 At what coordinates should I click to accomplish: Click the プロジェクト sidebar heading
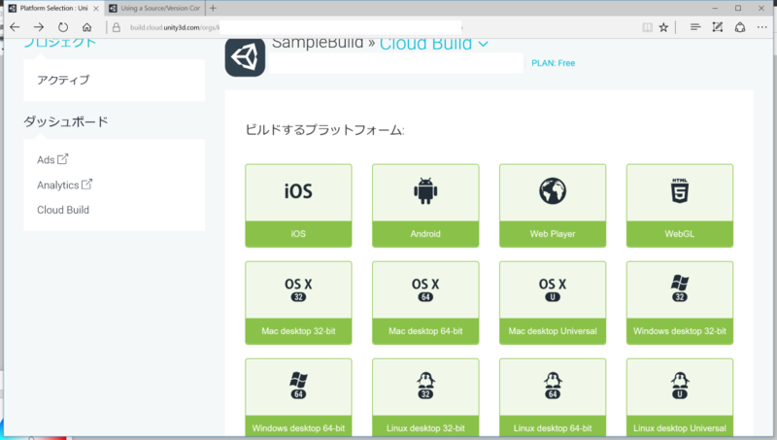point(59,43)
